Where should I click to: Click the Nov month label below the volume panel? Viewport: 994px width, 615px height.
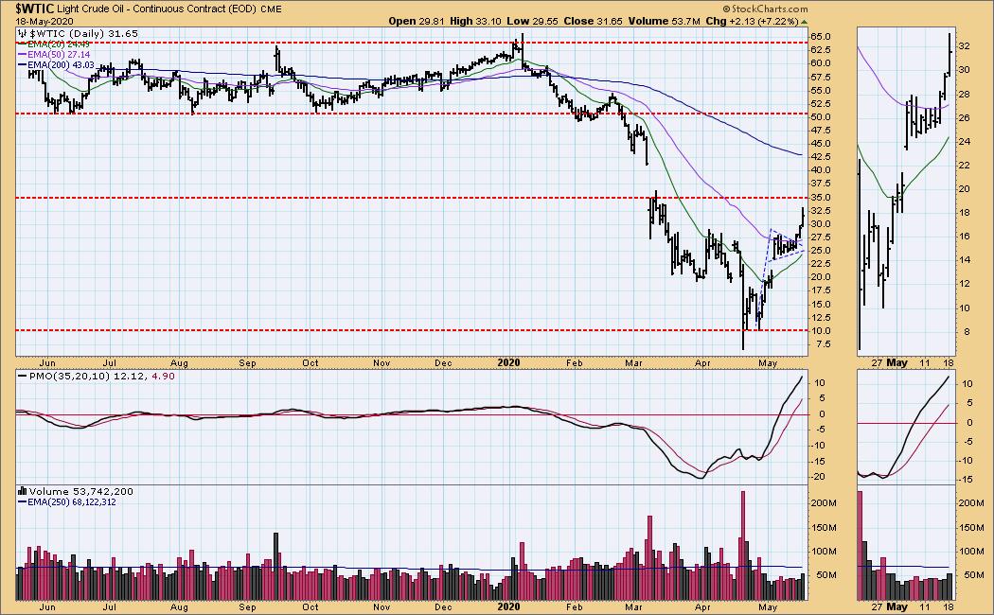click(381, 607)
